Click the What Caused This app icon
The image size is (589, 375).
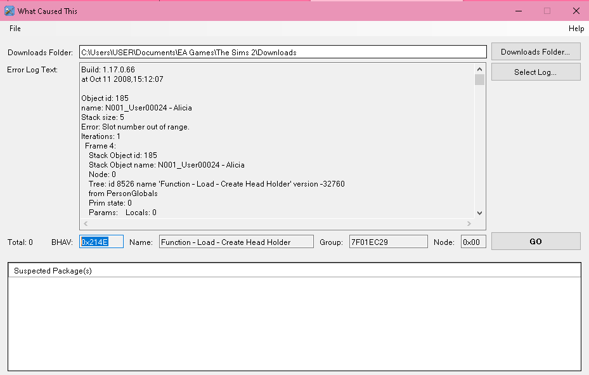(x=10, y=11)
